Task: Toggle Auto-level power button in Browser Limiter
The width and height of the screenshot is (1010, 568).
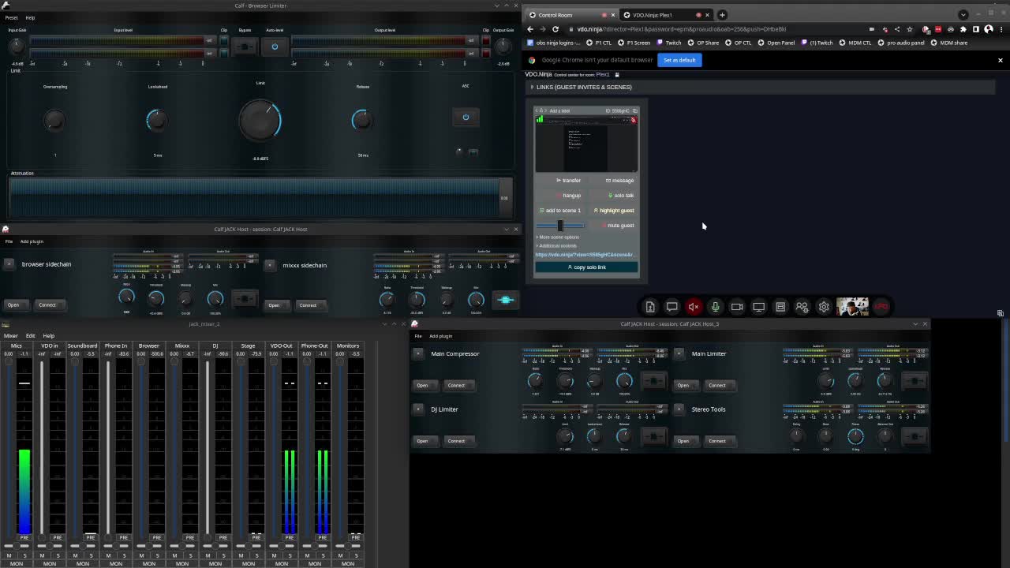Action: 275,47
